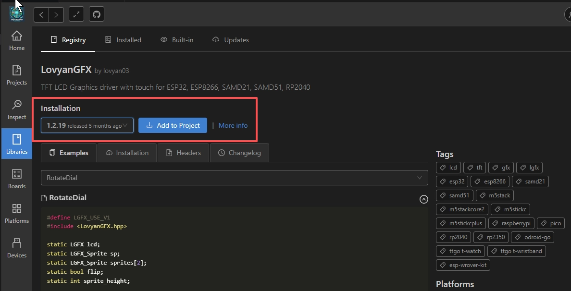
Task: Open the Platforms sidebar item
Action: click(17, 214)
